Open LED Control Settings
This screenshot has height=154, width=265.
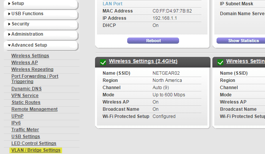[34, 143]
